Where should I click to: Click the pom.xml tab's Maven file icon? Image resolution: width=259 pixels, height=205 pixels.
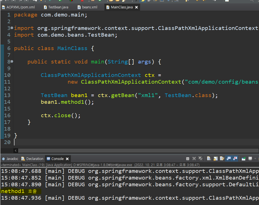(3, 8)
